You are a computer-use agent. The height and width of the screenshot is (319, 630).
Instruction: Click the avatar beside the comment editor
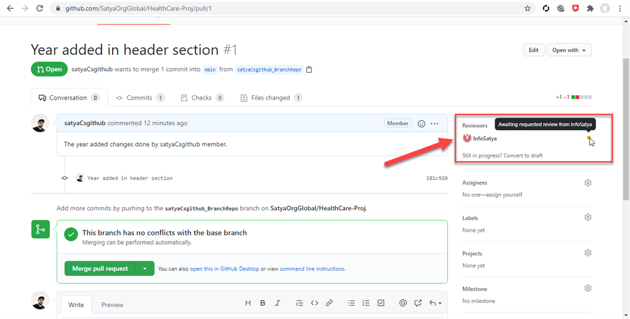40,301
